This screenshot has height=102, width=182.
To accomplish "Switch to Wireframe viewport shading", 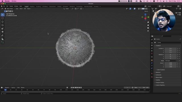I will [141, 9].
